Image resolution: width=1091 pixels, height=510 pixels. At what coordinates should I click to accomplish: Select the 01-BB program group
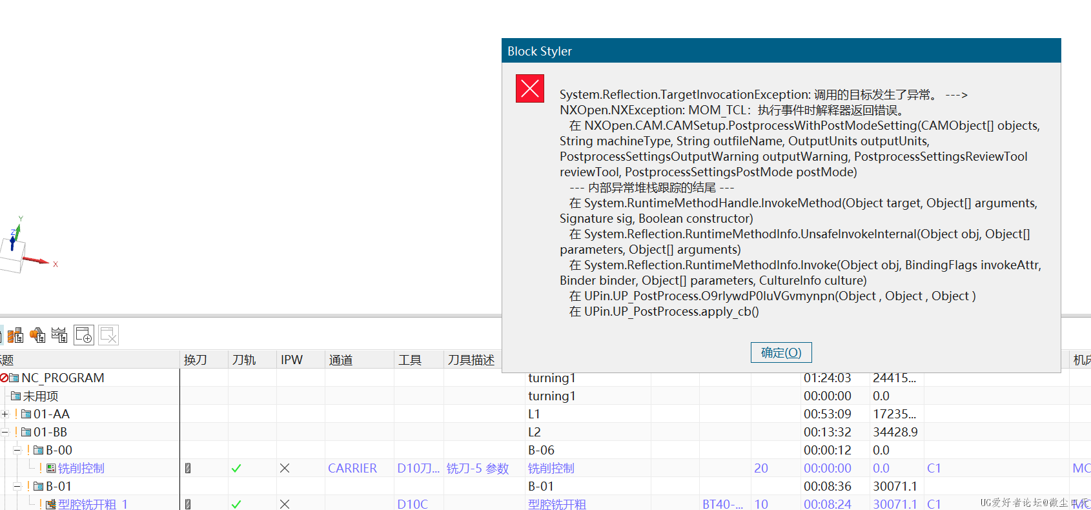pos(50,432)
